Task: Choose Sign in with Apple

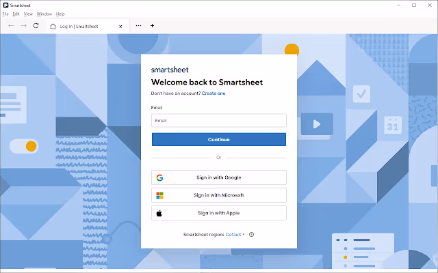Action: click(219, 213)
